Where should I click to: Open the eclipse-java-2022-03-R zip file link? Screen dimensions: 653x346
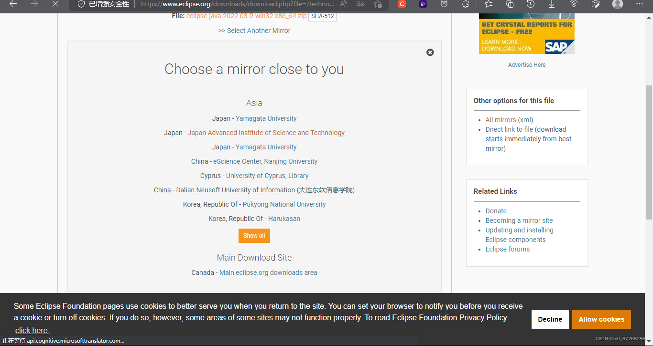(x=247, y=16)
